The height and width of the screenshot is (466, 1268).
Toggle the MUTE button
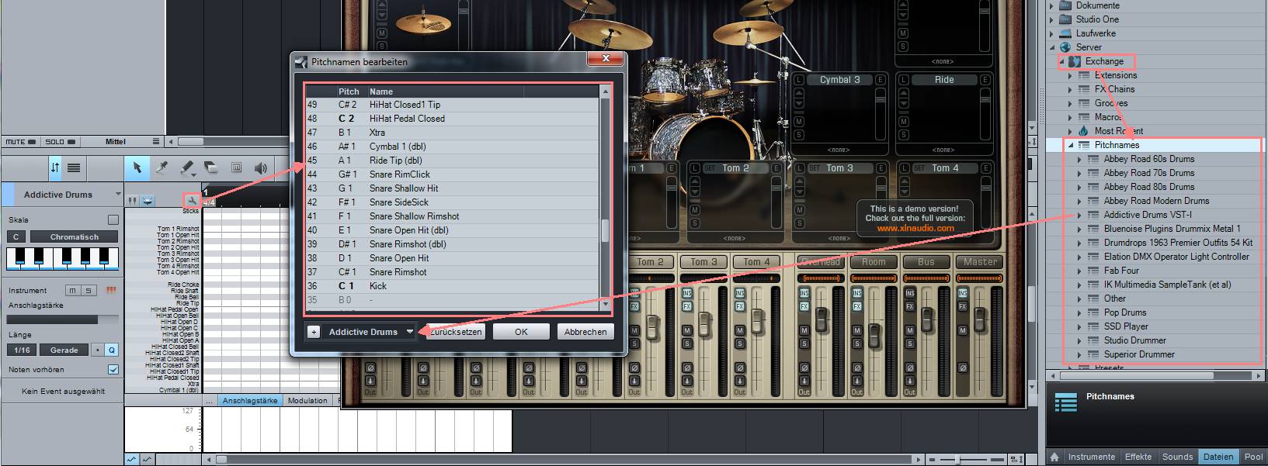click(x=20, y=142)
